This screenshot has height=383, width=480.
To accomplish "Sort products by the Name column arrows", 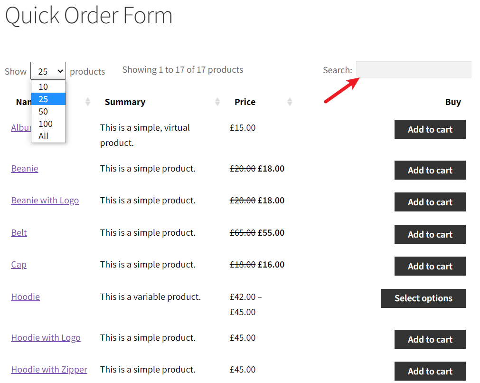I will click(88, 102).
